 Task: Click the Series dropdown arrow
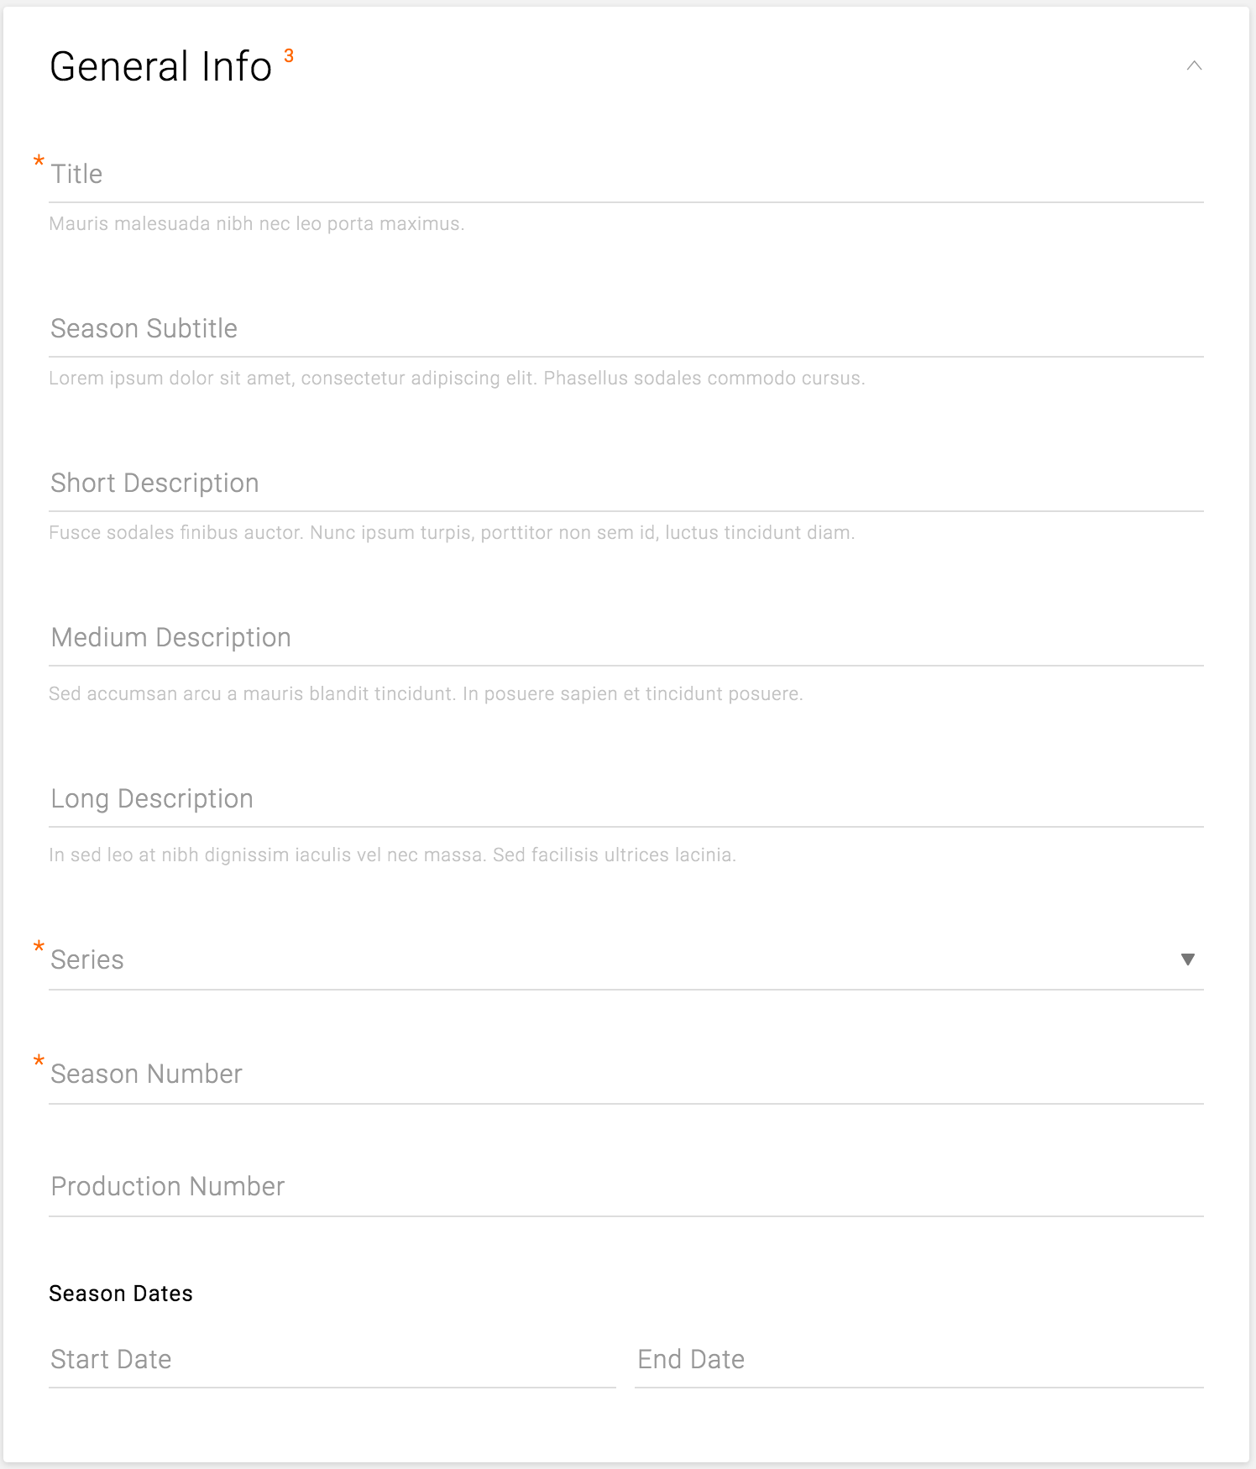pos(1187,959)
